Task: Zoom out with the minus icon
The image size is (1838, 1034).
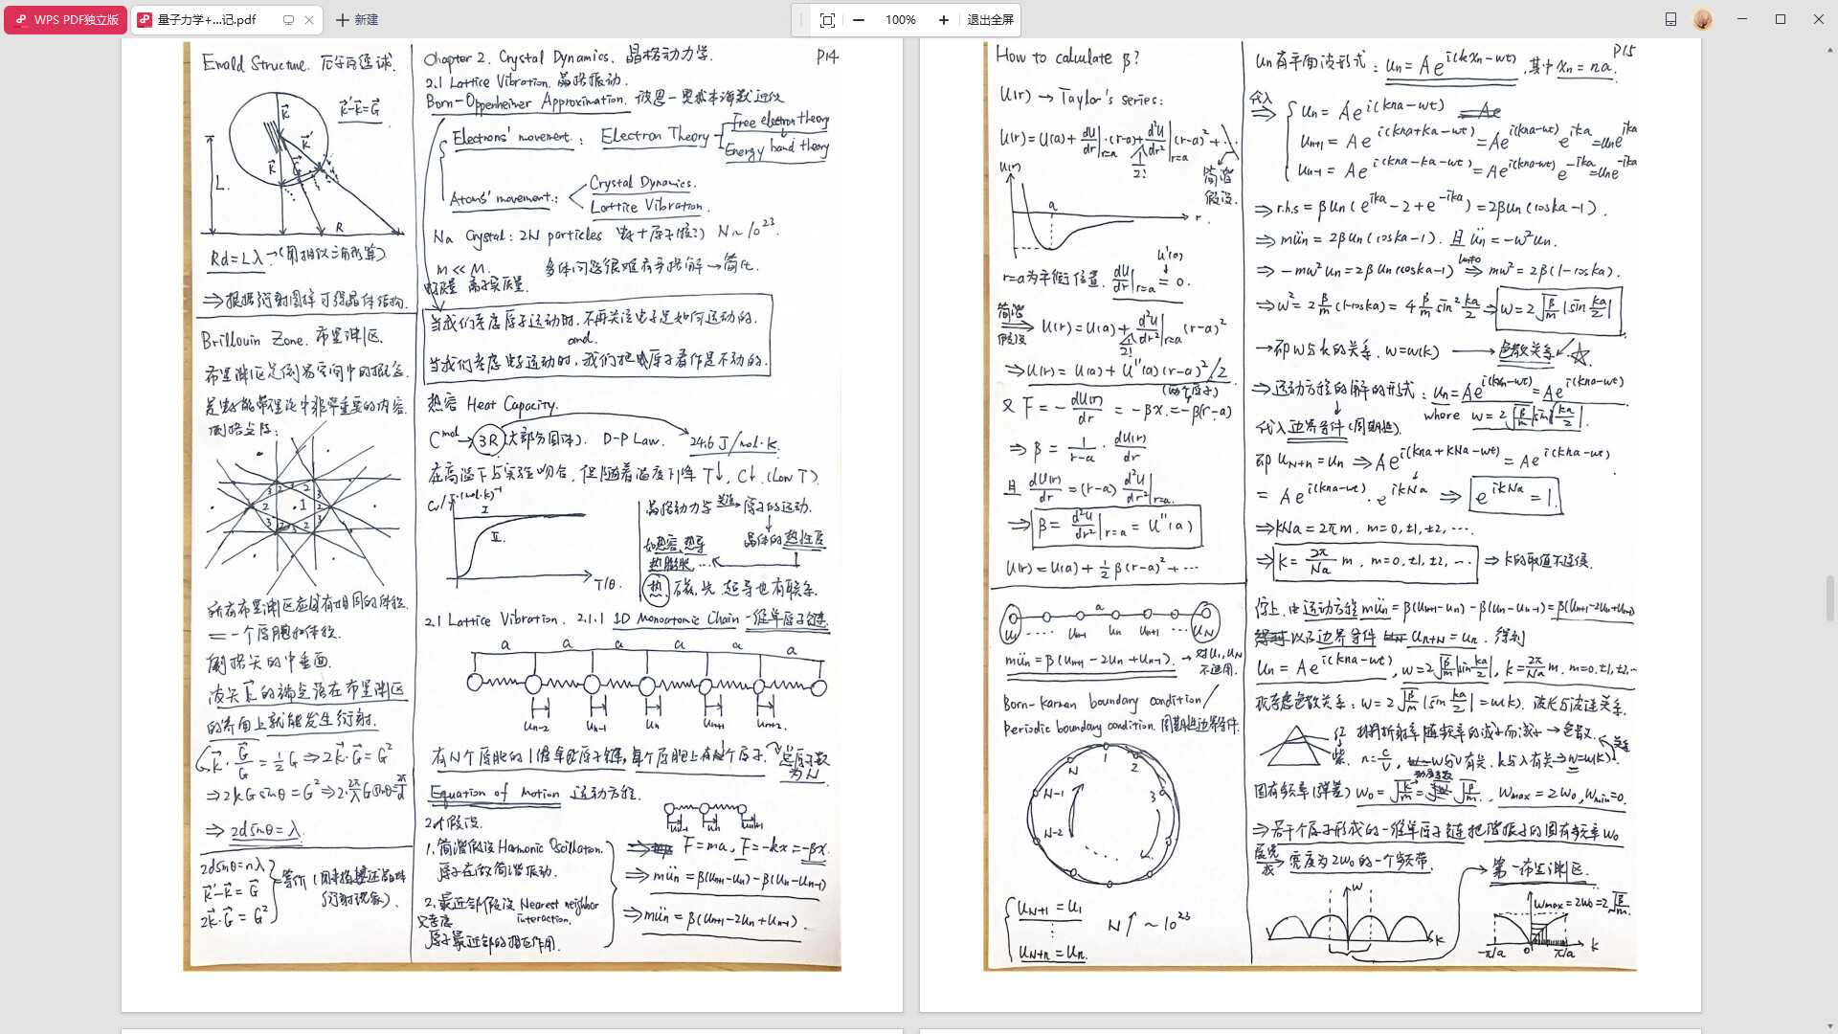Action: point(859,19)
